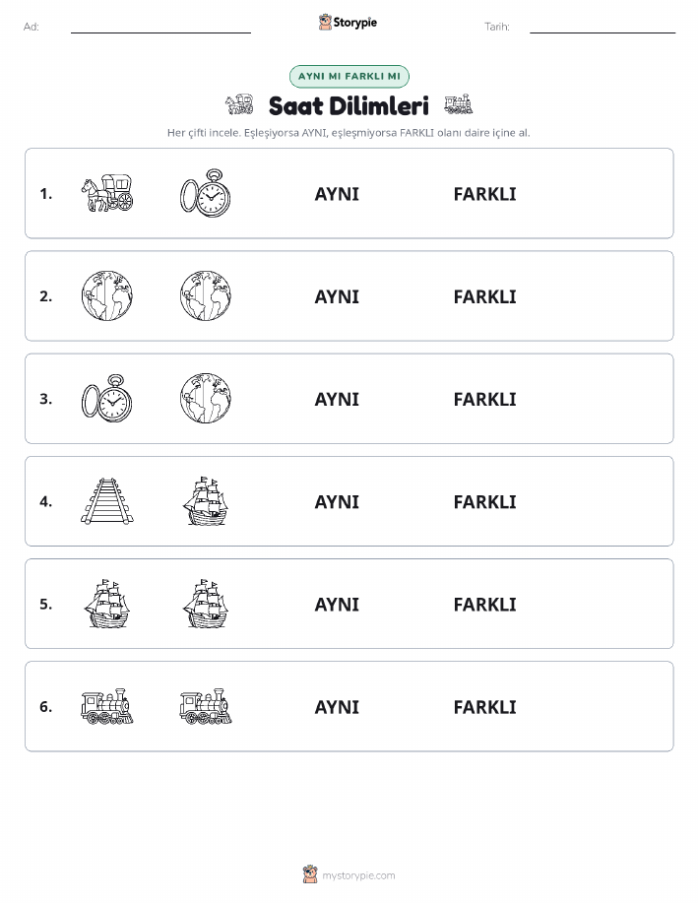Select the globe picture in row 3
This screenshot has width=698, height=903.
[x=206, y=399]
